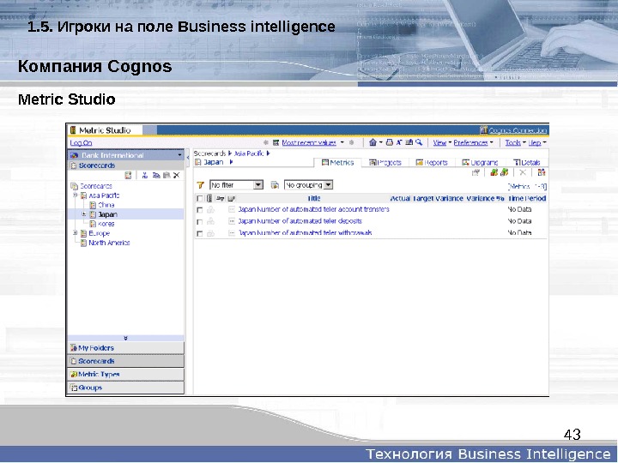Click the greyed delete X icon above metrics list
618x463 pixels.
523,172
